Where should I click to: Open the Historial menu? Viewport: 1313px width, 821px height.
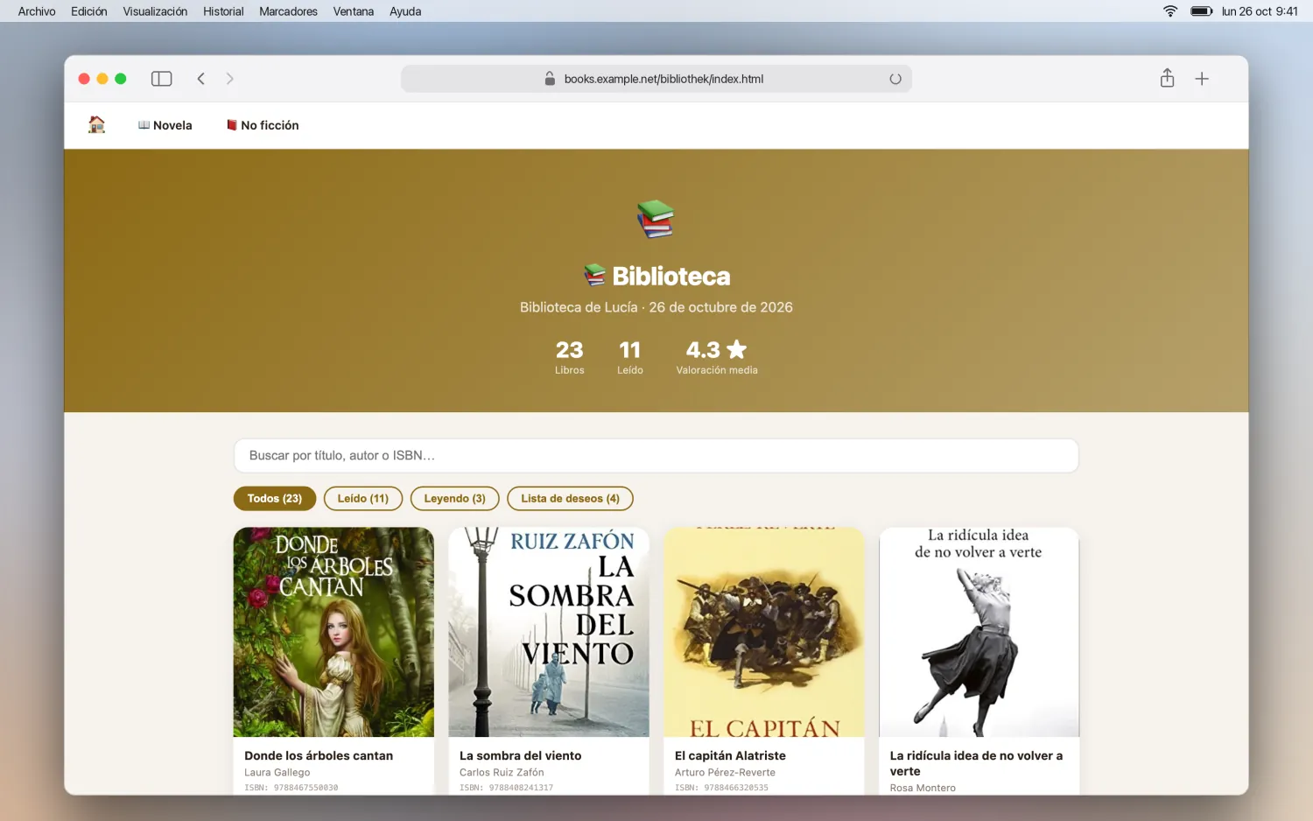coord(223,11)
